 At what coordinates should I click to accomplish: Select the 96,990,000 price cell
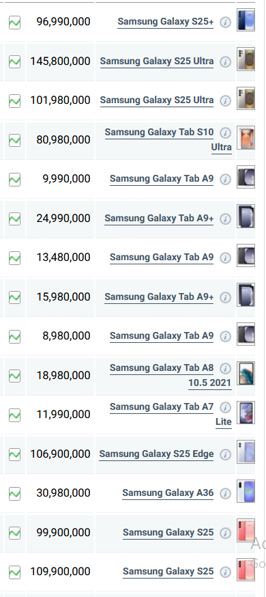[x=60, y=22]
